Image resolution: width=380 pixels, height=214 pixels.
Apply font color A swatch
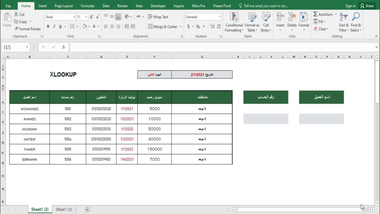point(94,26)
